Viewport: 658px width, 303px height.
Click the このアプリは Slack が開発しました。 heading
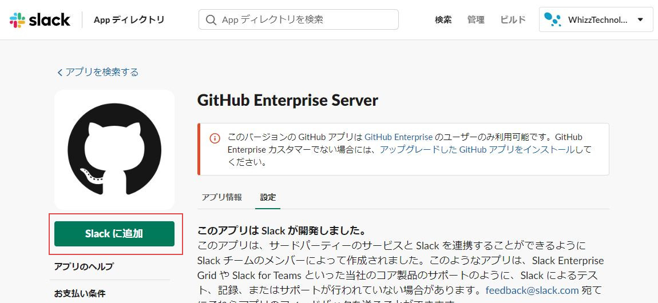(282, 231)
